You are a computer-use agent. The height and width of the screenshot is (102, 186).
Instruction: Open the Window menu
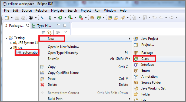[110, 11]
